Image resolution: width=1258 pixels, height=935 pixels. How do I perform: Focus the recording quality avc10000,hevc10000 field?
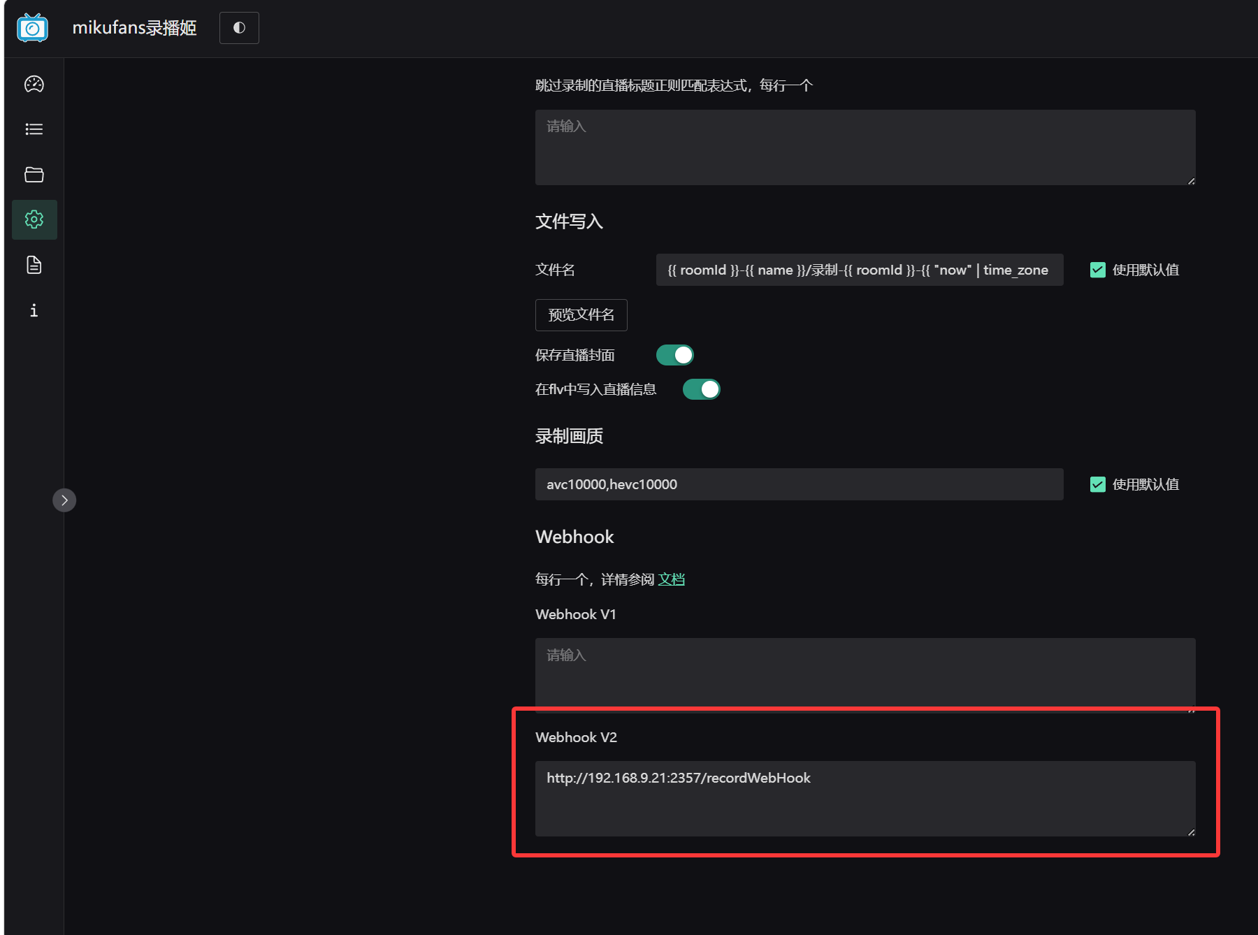point(799,484)
